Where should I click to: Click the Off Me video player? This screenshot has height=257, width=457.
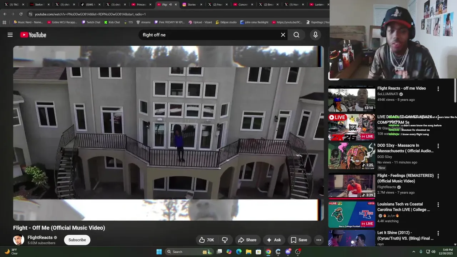[x=168, y=133]
